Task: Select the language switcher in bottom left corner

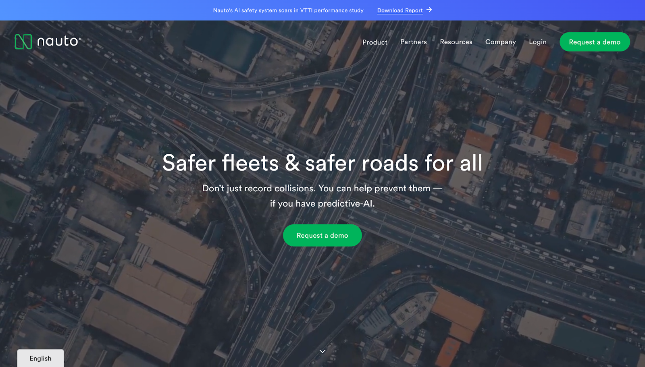Action: click(x=40, y=358)
